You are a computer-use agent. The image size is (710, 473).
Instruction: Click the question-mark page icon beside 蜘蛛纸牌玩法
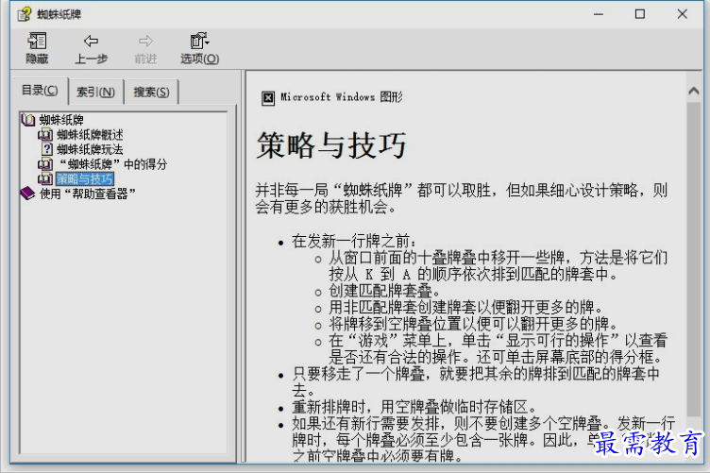click(x=46, y=149)
